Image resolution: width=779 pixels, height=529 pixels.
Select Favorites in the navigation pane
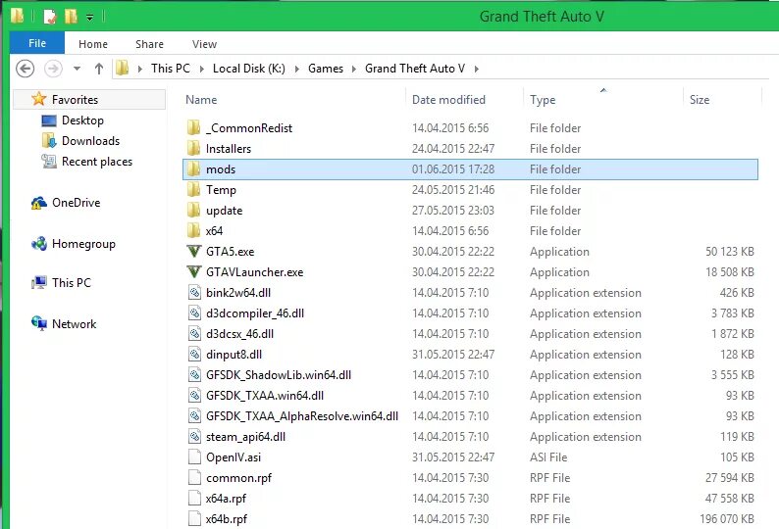[75, 99]
